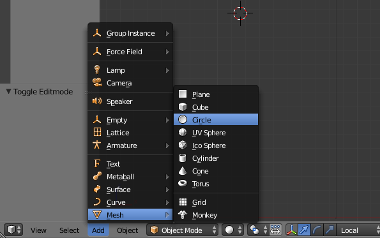Expand the Lamp submenu arrow

[167, 70]
